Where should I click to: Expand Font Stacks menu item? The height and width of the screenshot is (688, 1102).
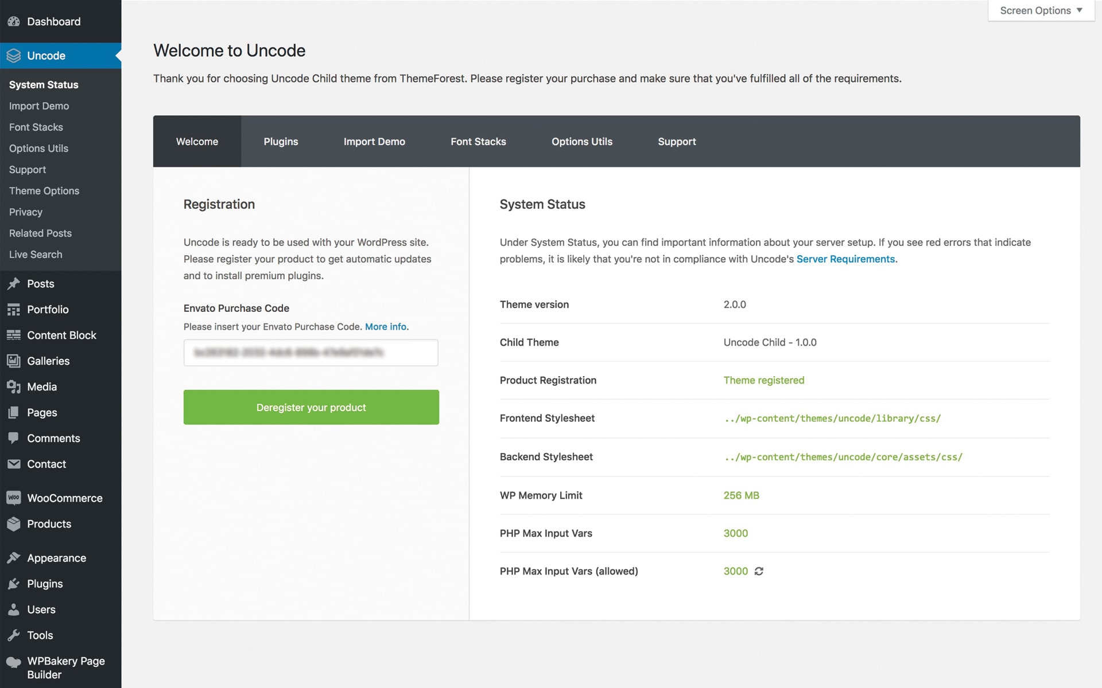point(35,126)
